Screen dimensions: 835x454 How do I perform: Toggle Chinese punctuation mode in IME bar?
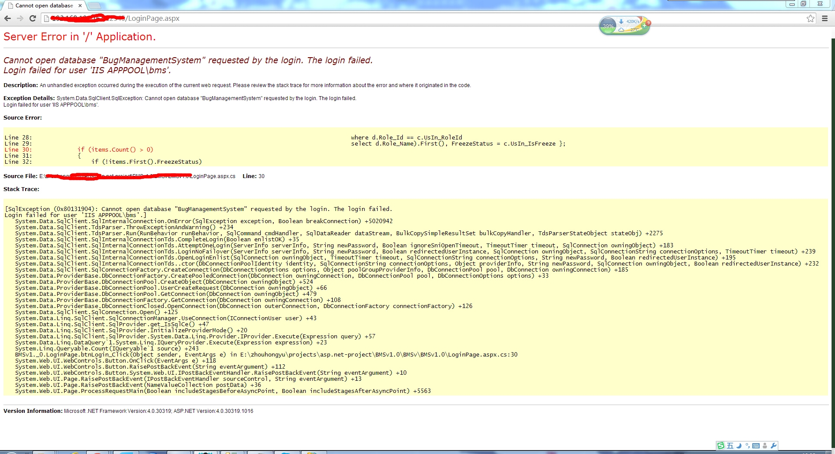coord(748,446)
